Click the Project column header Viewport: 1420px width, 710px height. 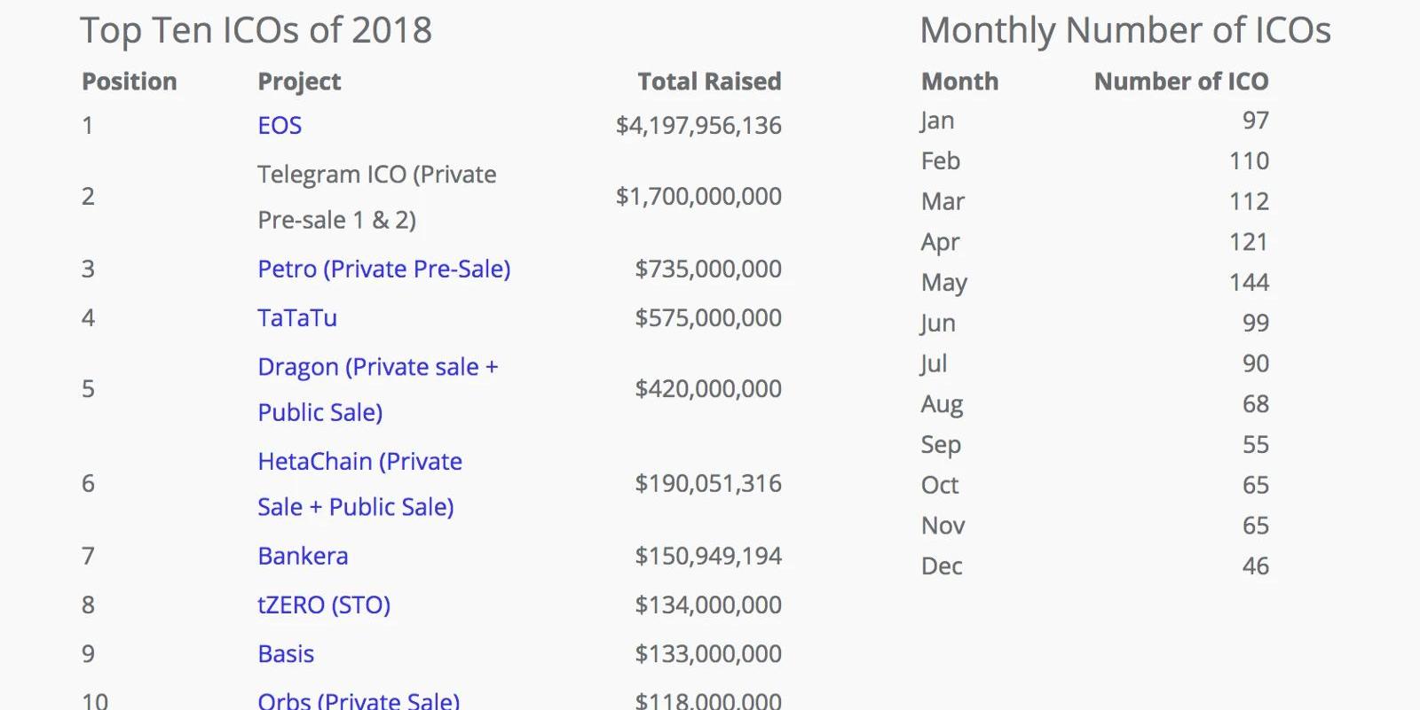point(299,82)
